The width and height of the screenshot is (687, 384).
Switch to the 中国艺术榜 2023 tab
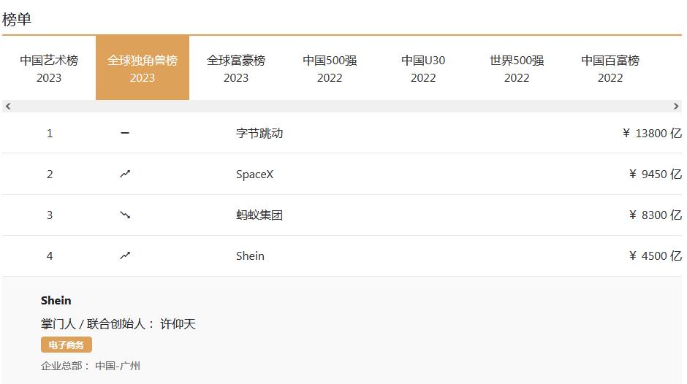point(49,68)
